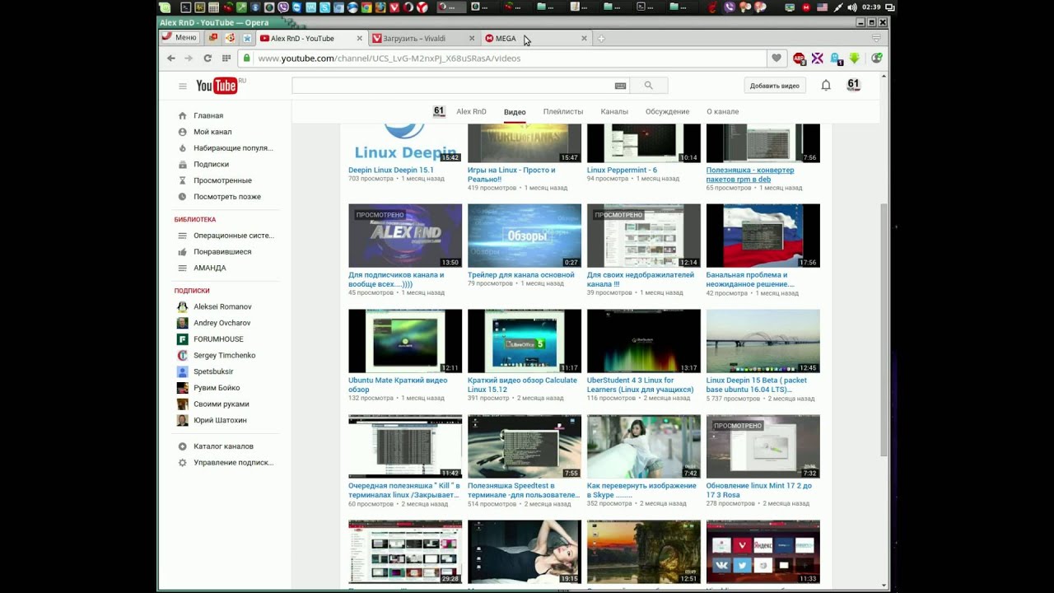Select the Видео channel tab

click(x=515, y=112)
